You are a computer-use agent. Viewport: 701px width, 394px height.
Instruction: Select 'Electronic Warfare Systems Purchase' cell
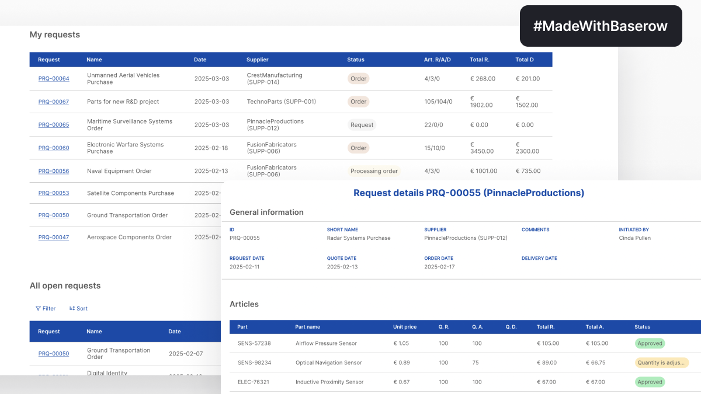(126, 148)
